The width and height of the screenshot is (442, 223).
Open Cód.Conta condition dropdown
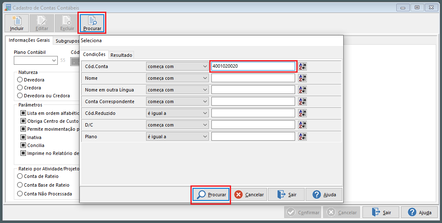pos(177,66)
